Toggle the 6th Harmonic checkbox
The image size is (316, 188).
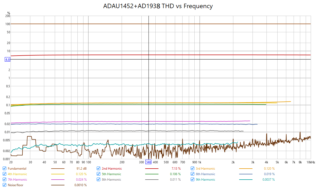click(192, 174)
